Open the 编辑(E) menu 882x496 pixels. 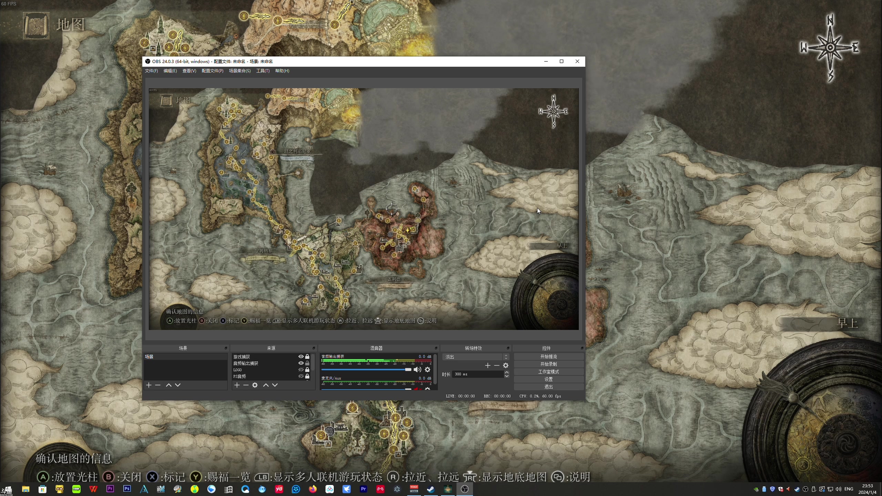[170, 71]
